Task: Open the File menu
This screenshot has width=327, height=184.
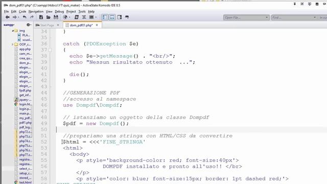Action: 6,11
